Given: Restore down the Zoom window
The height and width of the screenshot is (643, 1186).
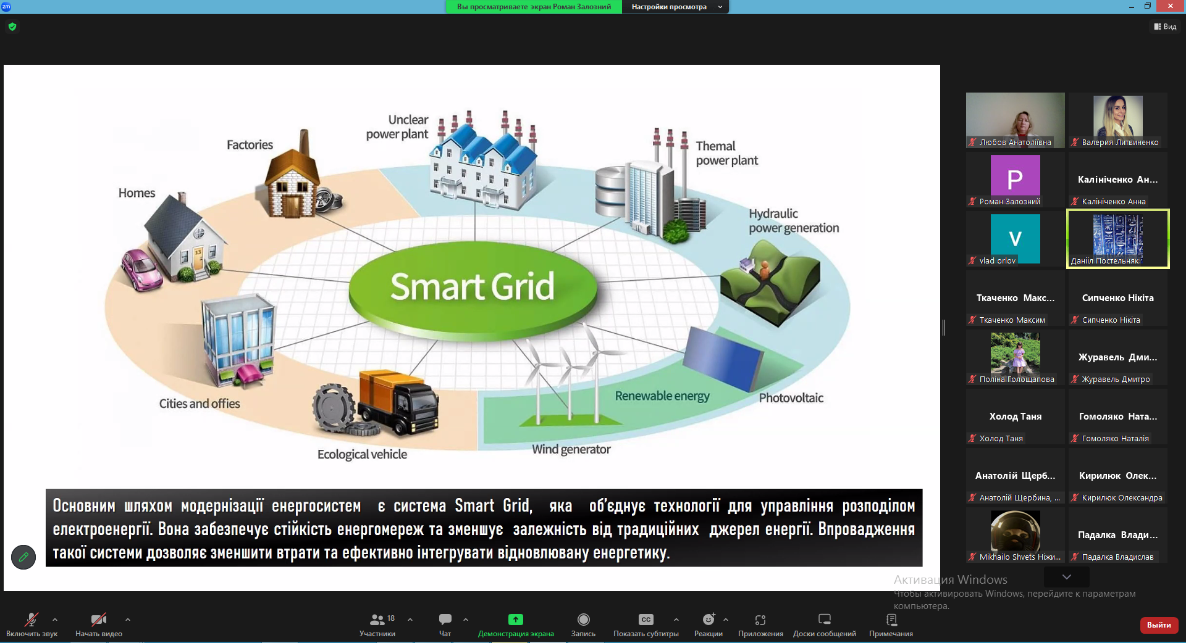Looking at the screenshot, I should pyautogui.click(x=1148, y=6).
